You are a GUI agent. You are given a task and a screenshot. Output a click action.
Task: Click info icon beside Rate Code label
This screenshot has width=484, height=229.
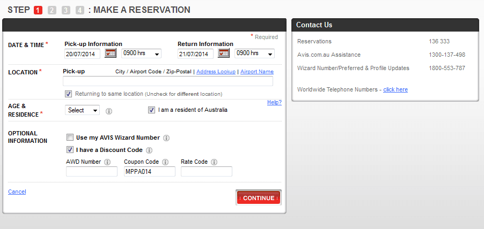215,162
